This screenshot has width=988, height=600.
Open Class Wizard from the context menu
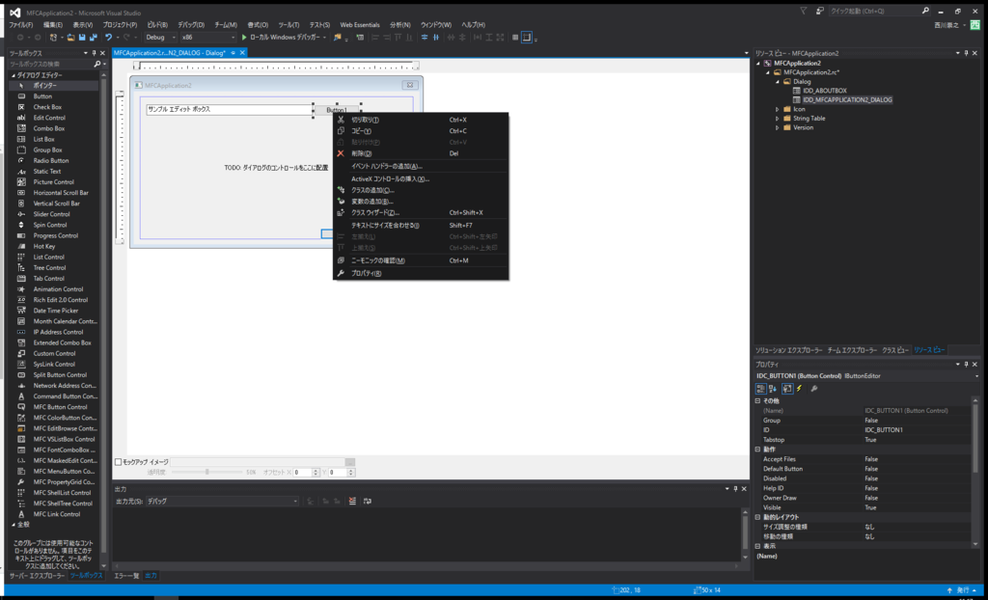pos(421,213)
